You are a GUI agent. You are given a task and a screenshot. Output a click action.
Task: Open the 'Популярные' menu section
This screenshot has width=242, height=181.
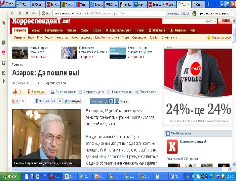(54, 30)
